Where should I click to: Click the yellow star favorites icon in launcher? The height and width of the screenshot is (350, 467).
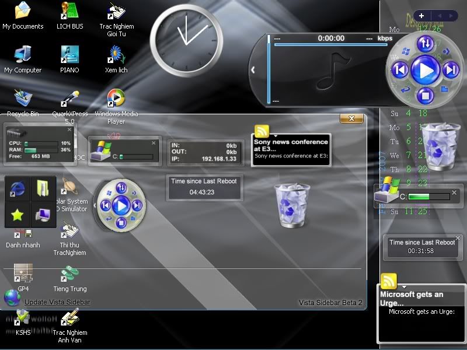click(x=18, y=215)
